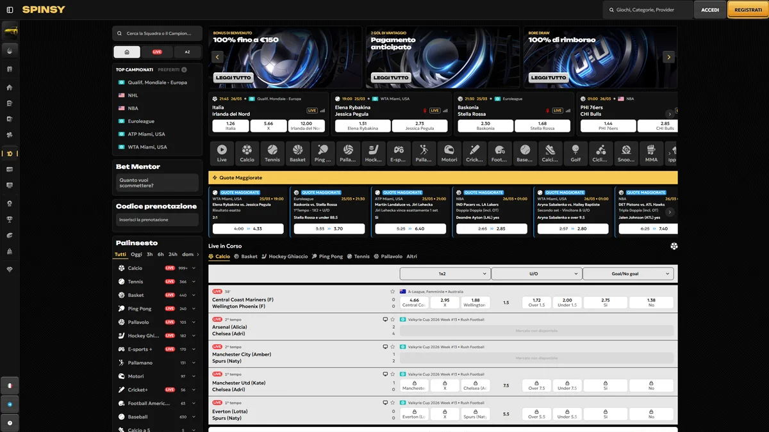
Task: Select the 24h time filter tab
Action: pyautogui.click(x=172, y=254)
